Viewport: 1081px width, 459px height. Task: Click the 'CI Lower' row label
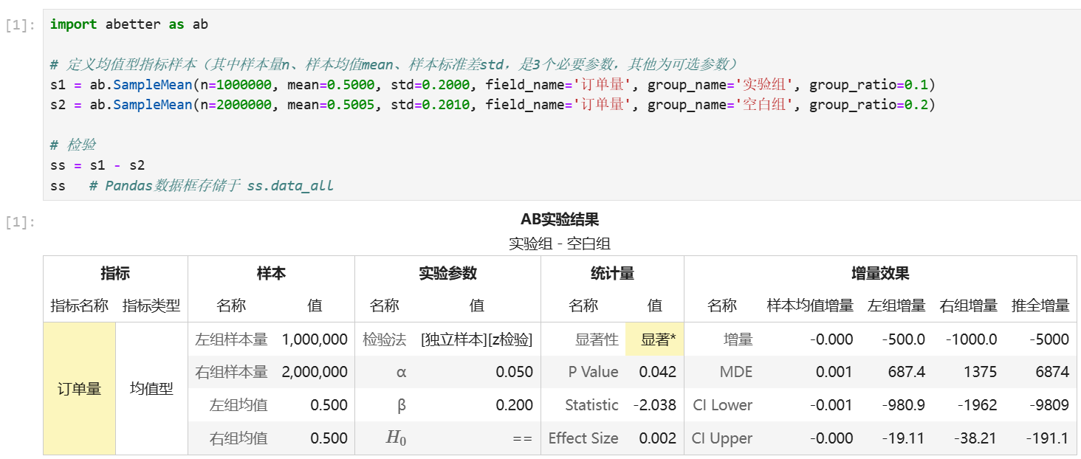pos(723,405)
